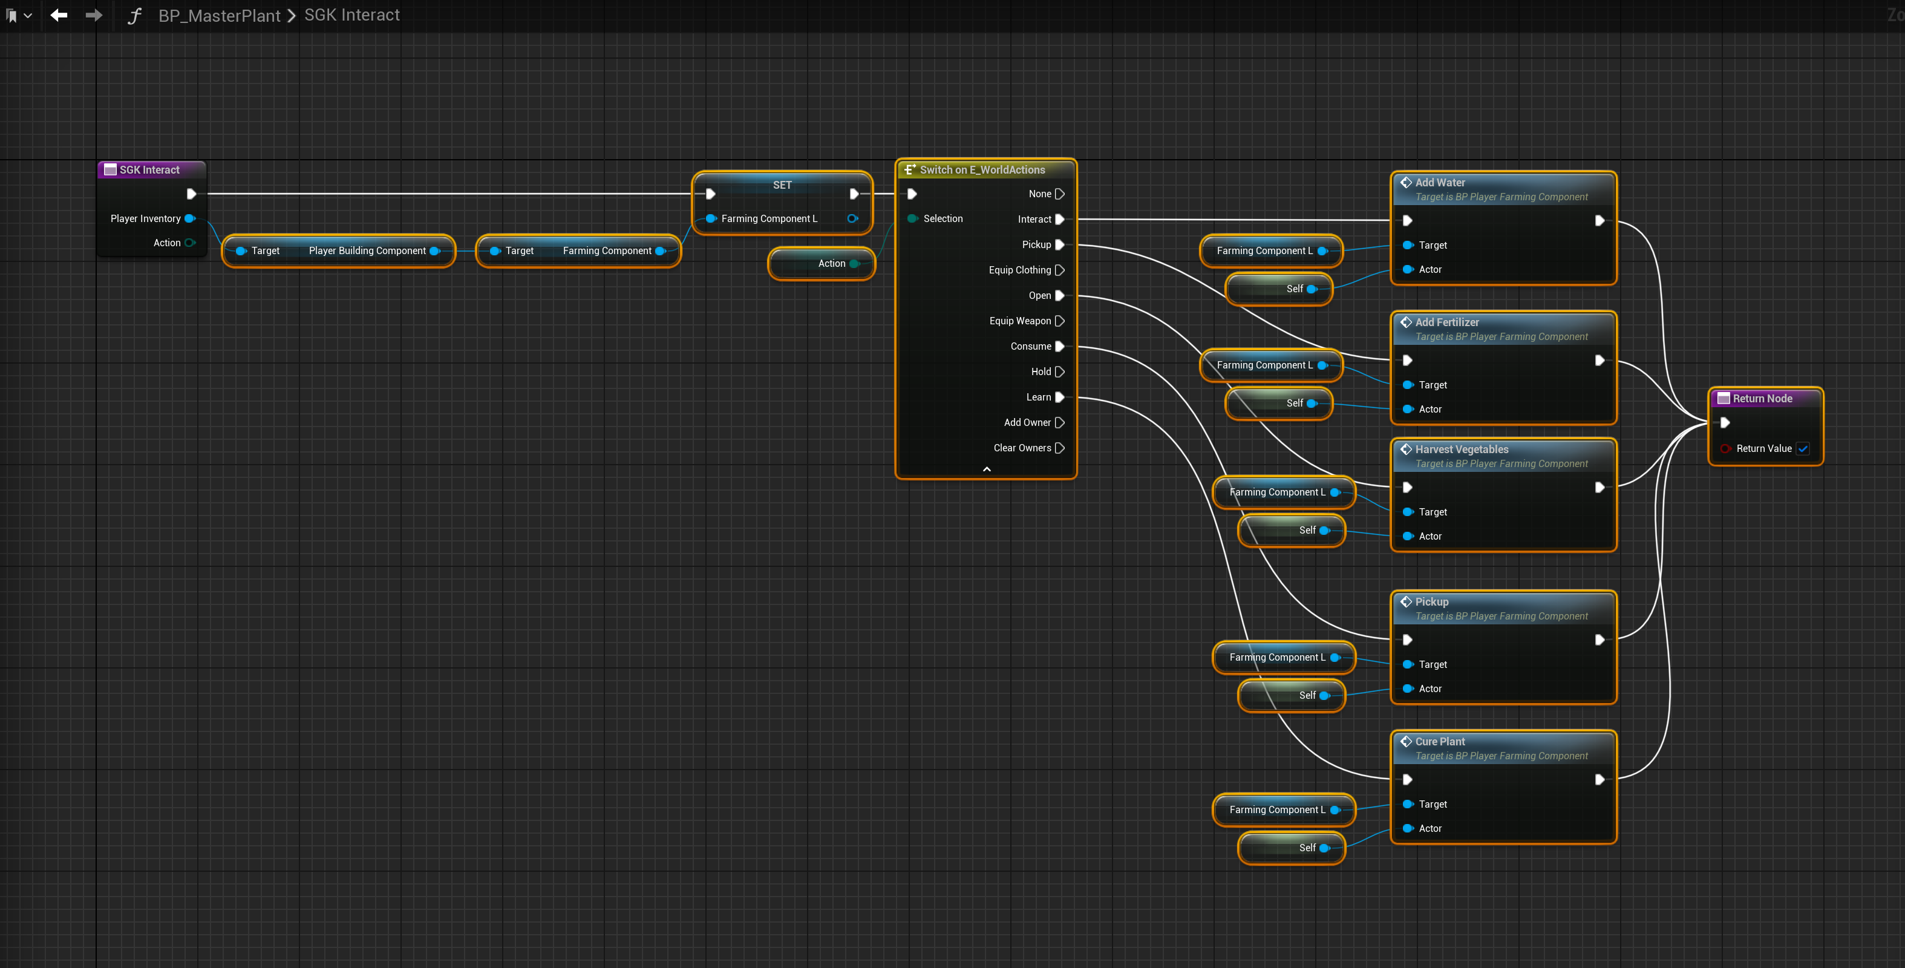Click the forward navigation arrow
The height and width of the screenshot is (968, 1905).
click(94, 15)
